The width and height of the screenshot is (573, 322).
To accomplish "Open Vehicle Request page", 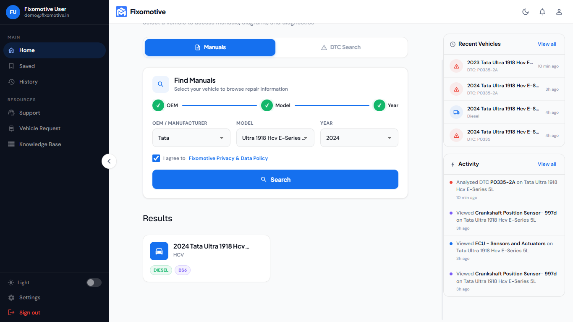I will (x=55, y=128).
